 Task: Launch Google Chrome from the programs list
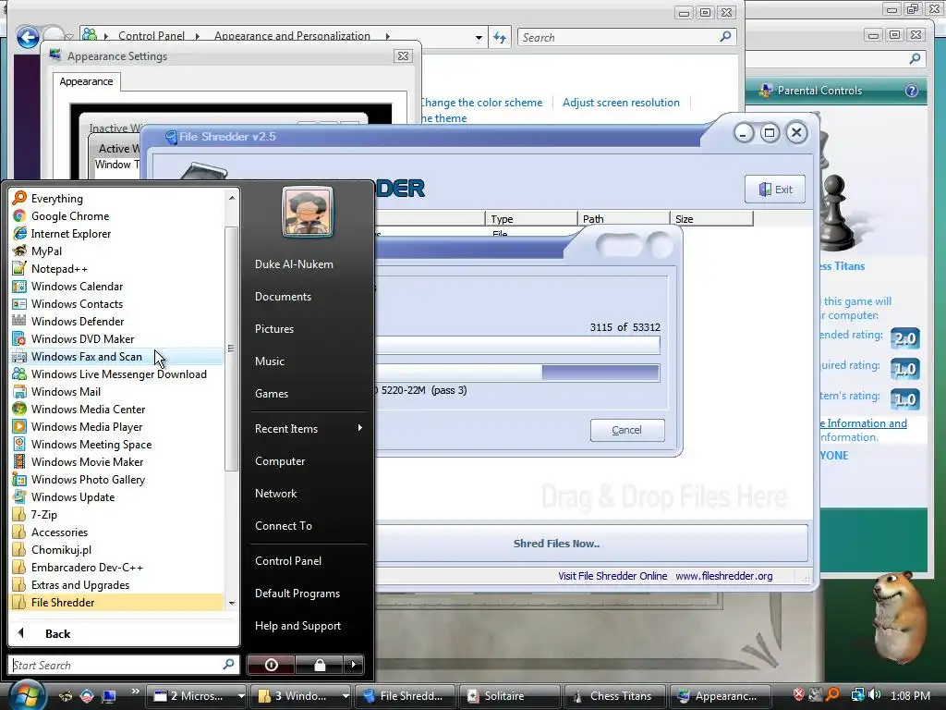tap(117, 215)
